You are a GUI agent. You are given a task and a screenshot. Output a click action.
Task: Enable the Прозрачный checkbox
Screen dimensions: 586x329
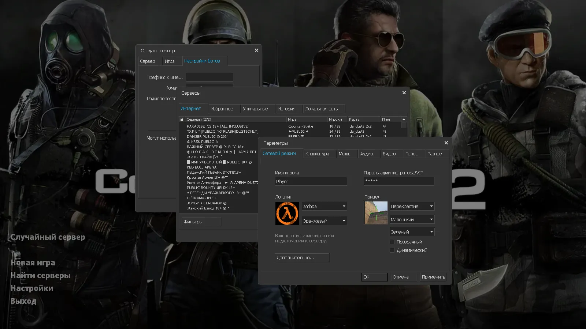392,242
